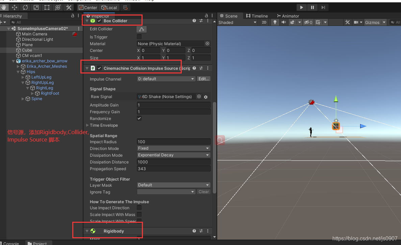Viewport: 401px width, 245px height.
Task: Toggle 2D view in Scene
Action: click(x=264, y=23)
